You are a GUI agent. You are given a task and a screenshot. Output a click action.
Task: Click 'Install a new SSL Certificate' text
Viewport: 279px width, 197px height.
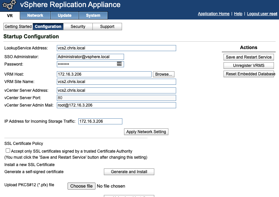click(30, 165)
